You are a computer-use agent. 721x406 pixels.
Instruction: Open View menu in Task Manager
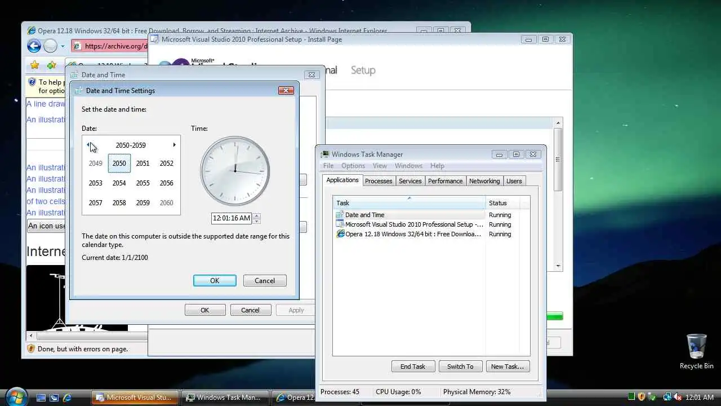click(380, 166)
